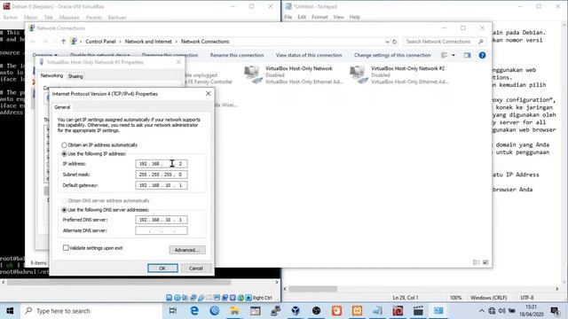
Task: Click the Alternate DNS server field
Action: coord(162,230)
